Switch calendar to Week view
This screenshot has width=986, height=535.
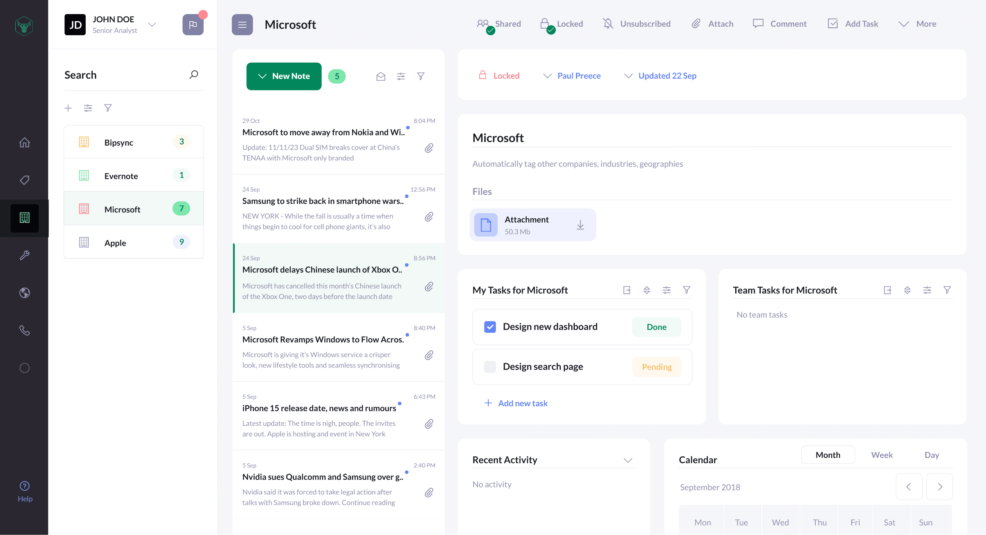point(882,455)
